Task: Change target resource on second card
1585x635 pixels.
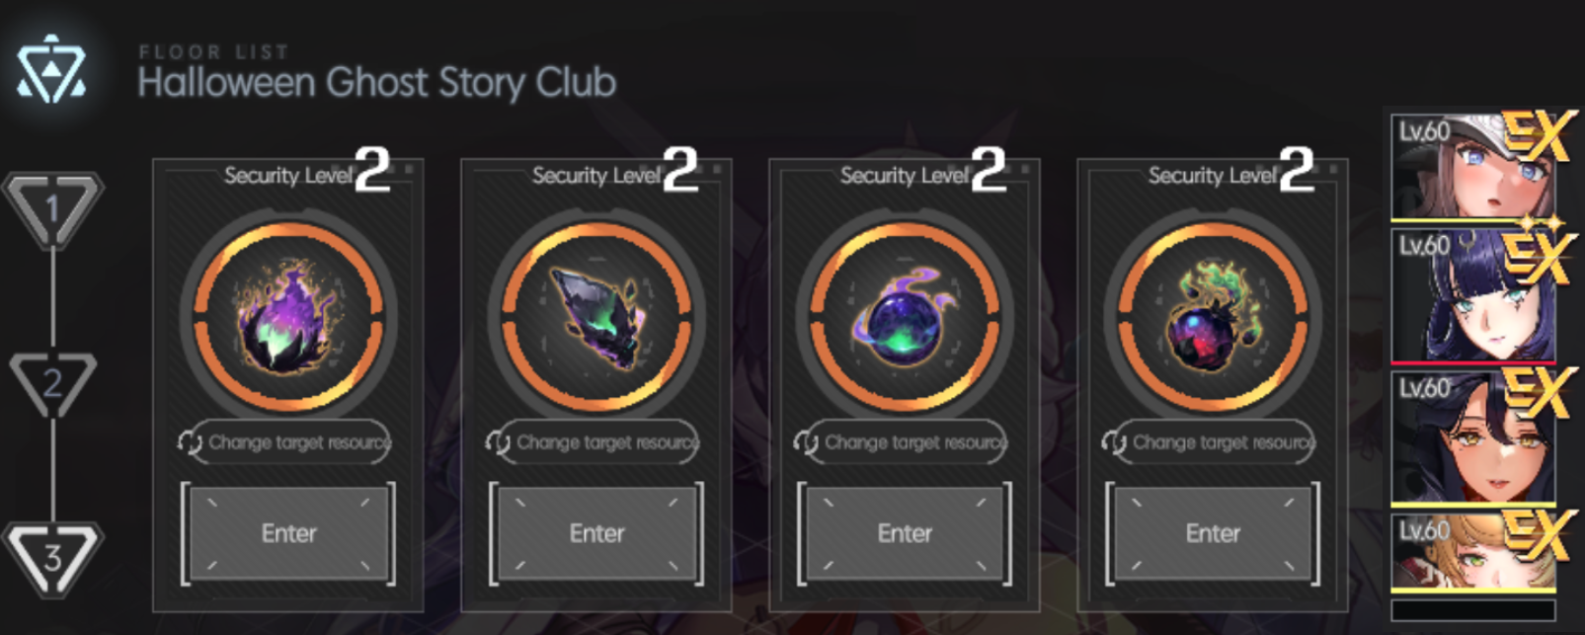Action: (x=607, y=442)
